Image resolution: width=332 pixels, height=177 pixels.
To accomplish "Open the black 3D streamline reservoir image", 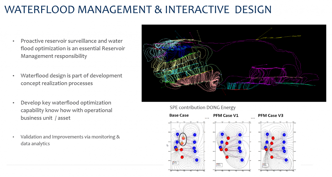I will point(233,63).
